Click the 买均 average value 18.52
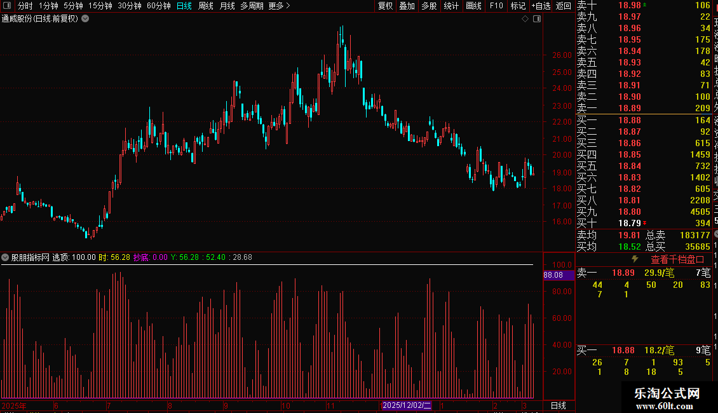The width and height of the screenshot is (718, 413). [630, 247]
